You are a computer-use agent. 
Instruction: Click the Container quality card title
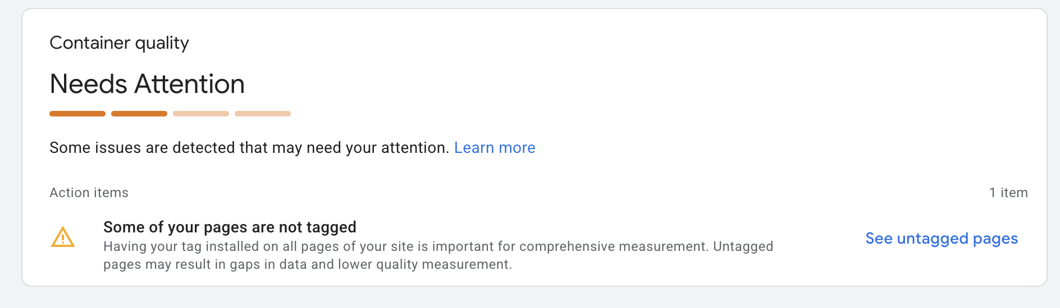[119, 43]
